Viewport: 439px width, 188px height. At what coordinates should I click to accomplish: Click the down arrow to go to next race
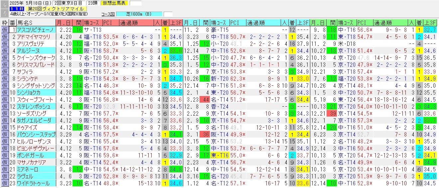tap(5, 14)
